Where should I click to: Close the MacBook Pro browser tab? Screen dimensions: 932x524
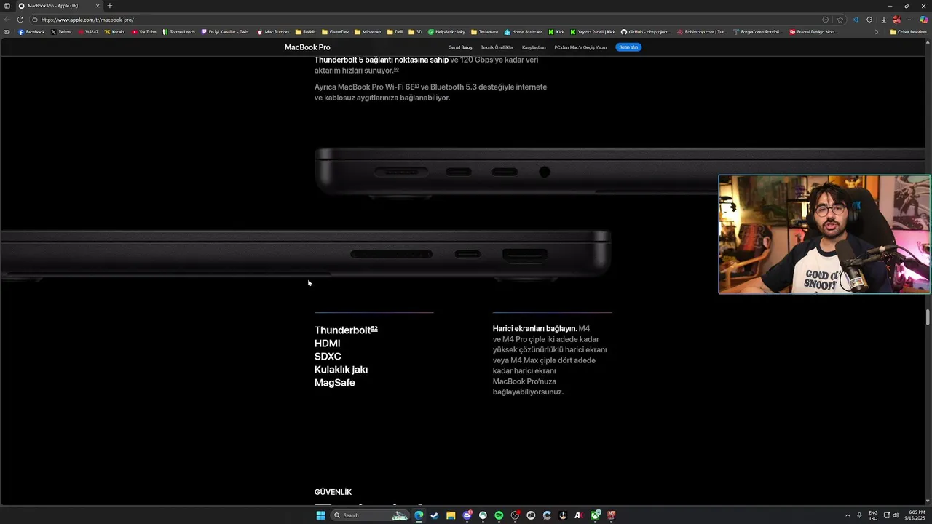(x=98, y=6)
